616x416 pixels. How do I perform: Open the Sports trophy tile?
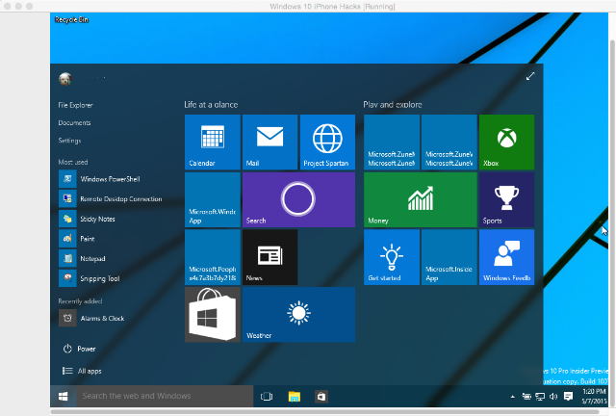(506, 199)
